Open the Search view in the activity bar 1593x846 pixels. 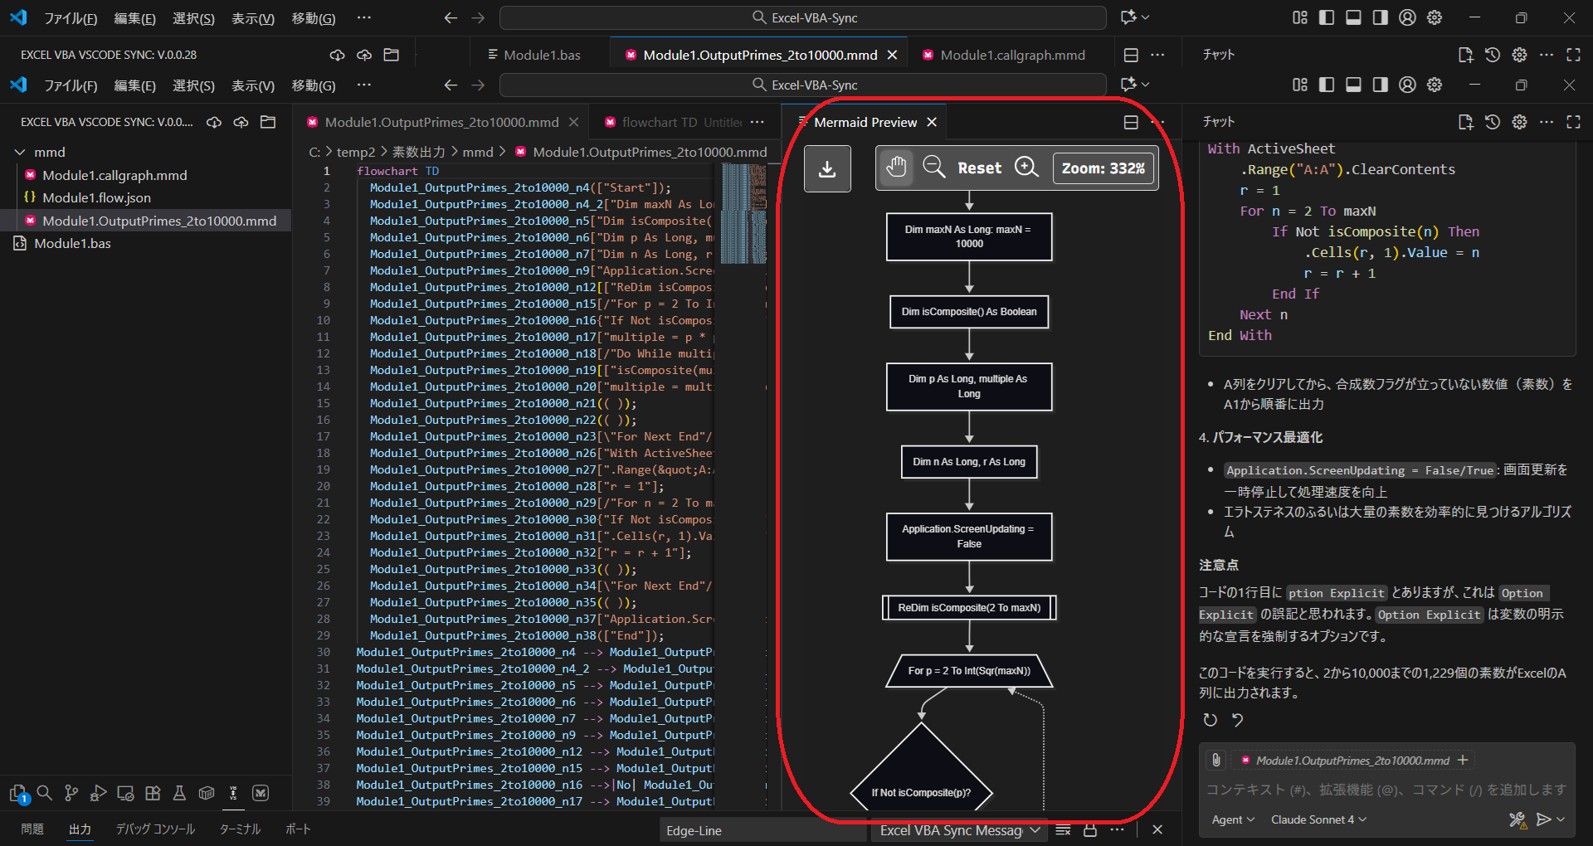44,792
